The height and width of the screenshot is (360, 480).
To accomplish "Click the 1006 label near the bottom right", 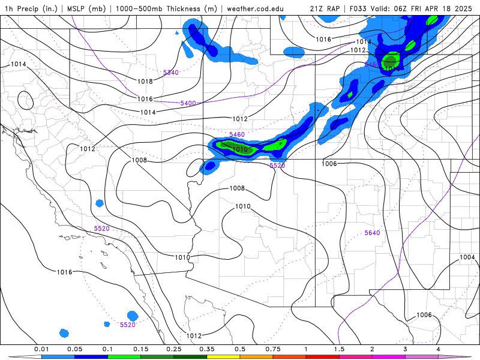I will coord(424,315).
